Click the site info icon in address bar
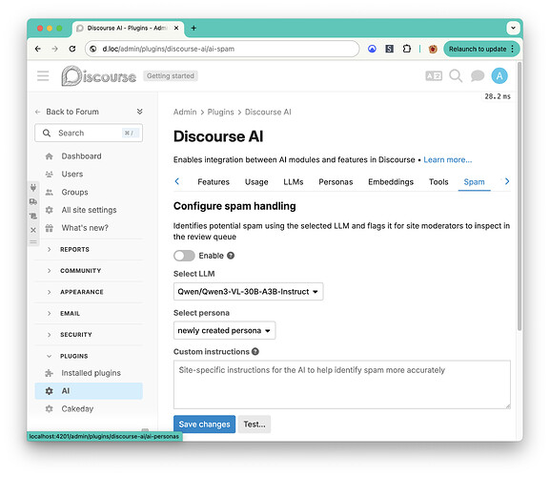Screen dimensions: 550x477 tap(93, 49)
